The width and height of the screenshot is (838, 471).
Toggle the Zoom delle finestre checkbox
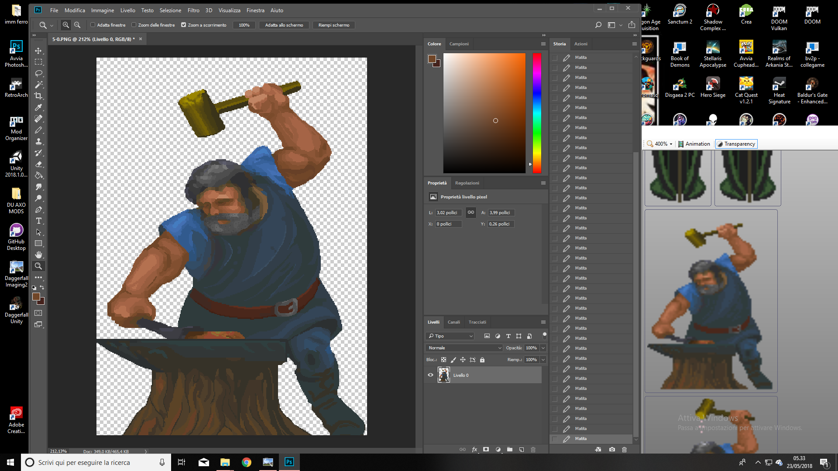[x=134, y=25]
